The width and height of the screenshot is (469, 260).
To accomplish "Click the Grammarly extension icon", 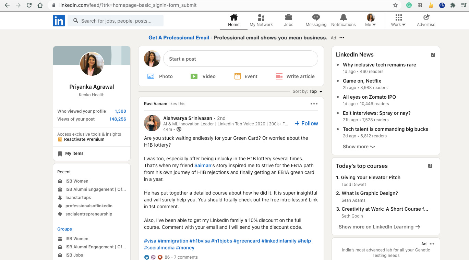I will point(409,5).
